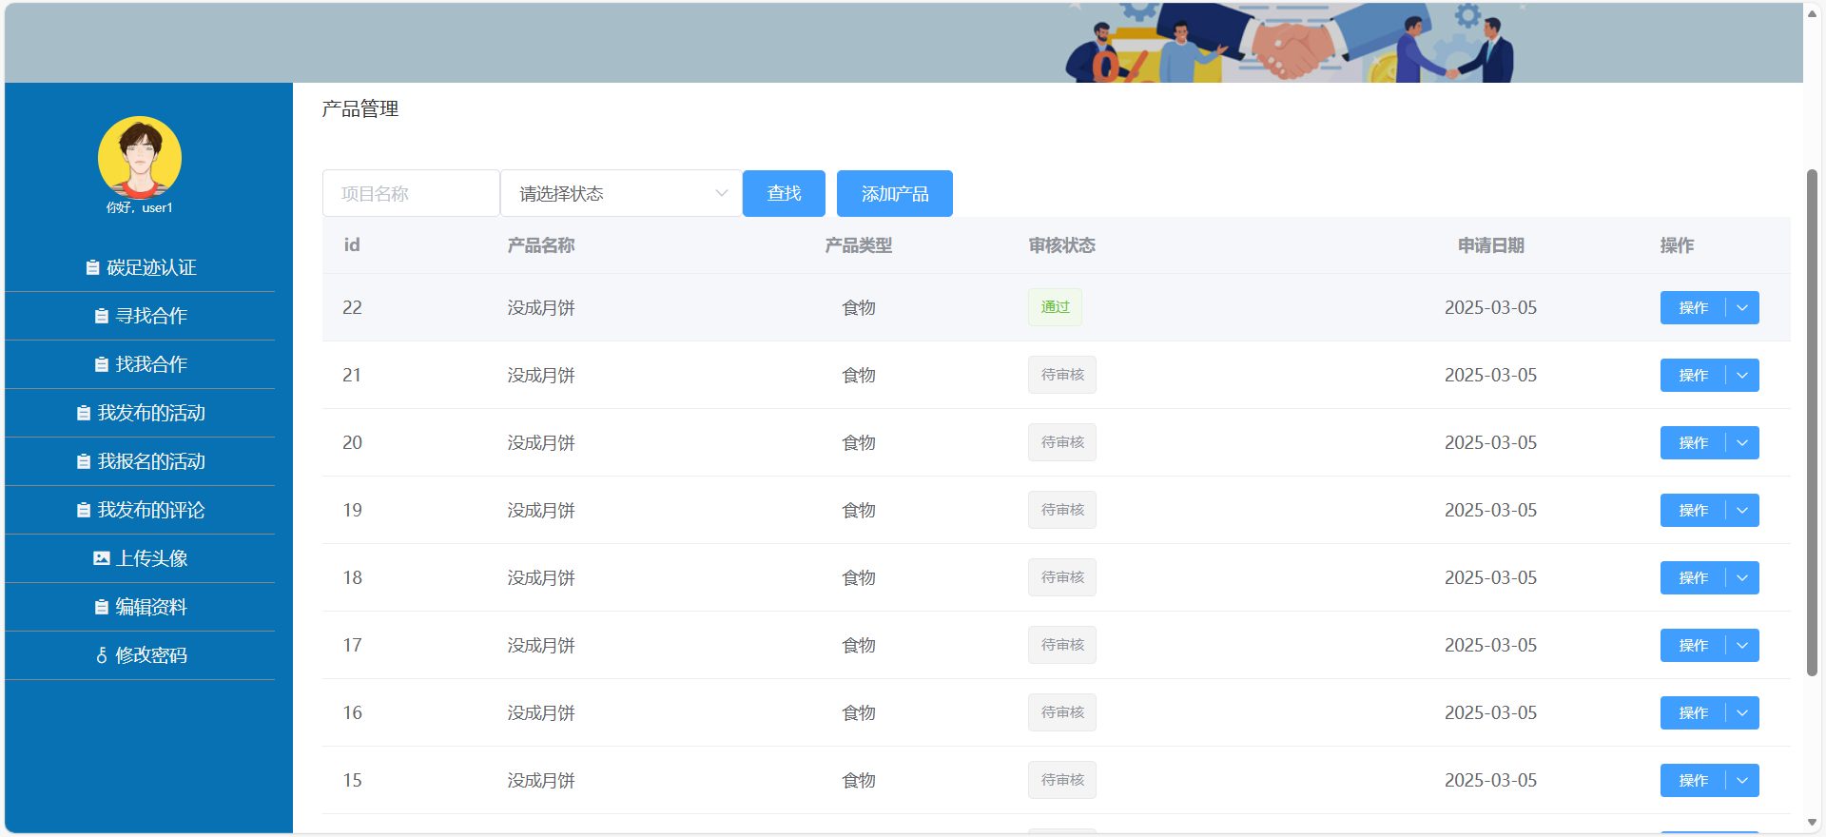1826x837 pixels.
Task: Click the 2025-03-05 date in row 17
Action: (1491, 646)
